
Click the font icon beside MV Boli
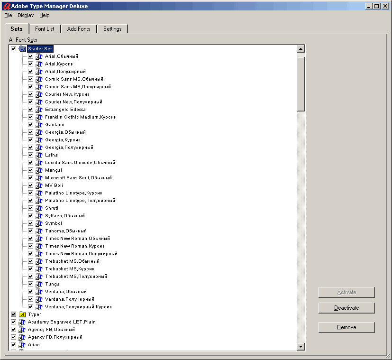tap(39, 185)
